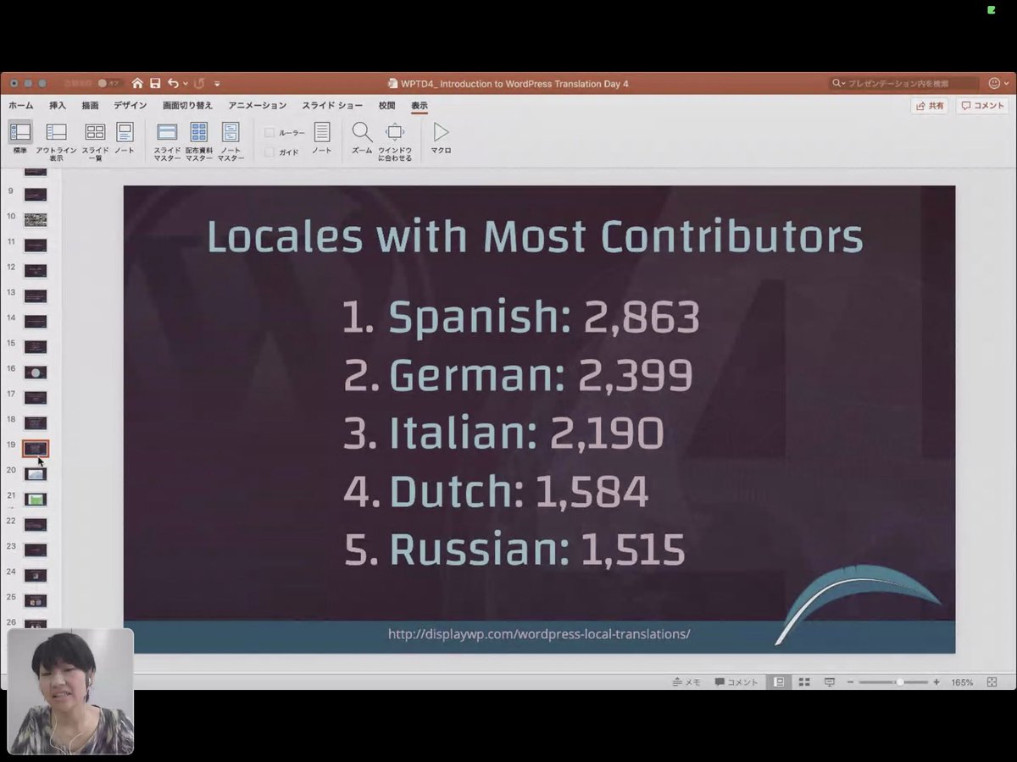Screen dimensions: 1017x762
Task: Expand the smiley feedback dropdown arrow
Action: coord(1006,84)
